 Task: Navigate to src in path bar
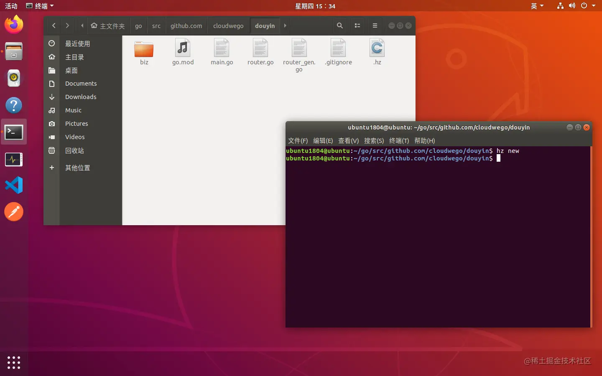[x=156, y=25]
